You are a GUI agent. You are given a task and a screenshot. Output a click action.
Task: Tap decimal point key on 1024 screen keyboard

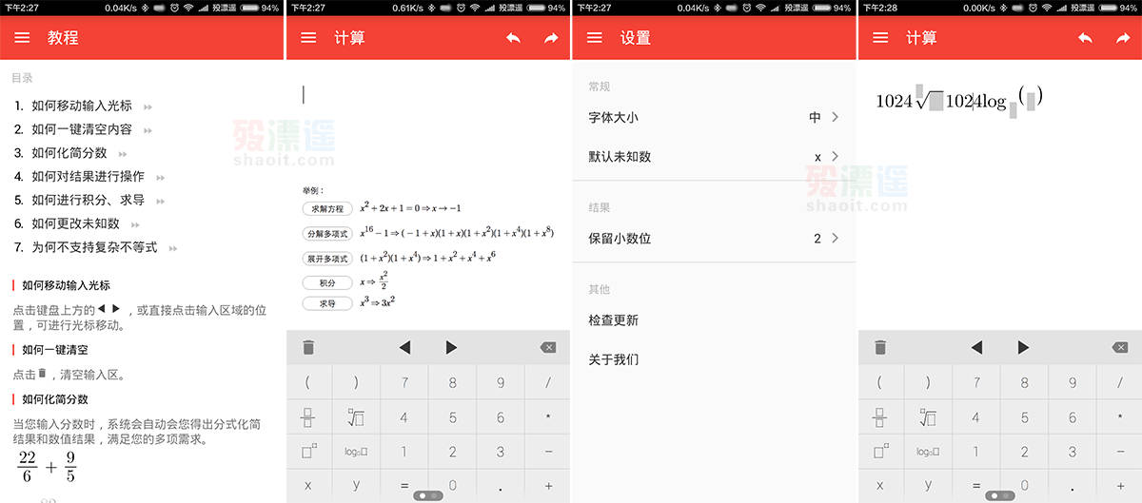coord(1073,486)
